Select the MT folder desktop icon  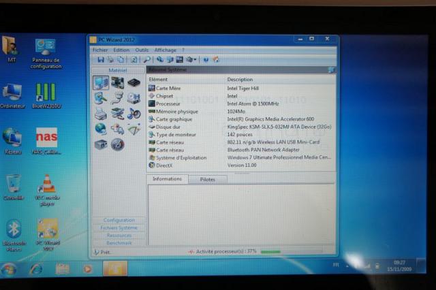pyautogui.click(x=11, y=49)
